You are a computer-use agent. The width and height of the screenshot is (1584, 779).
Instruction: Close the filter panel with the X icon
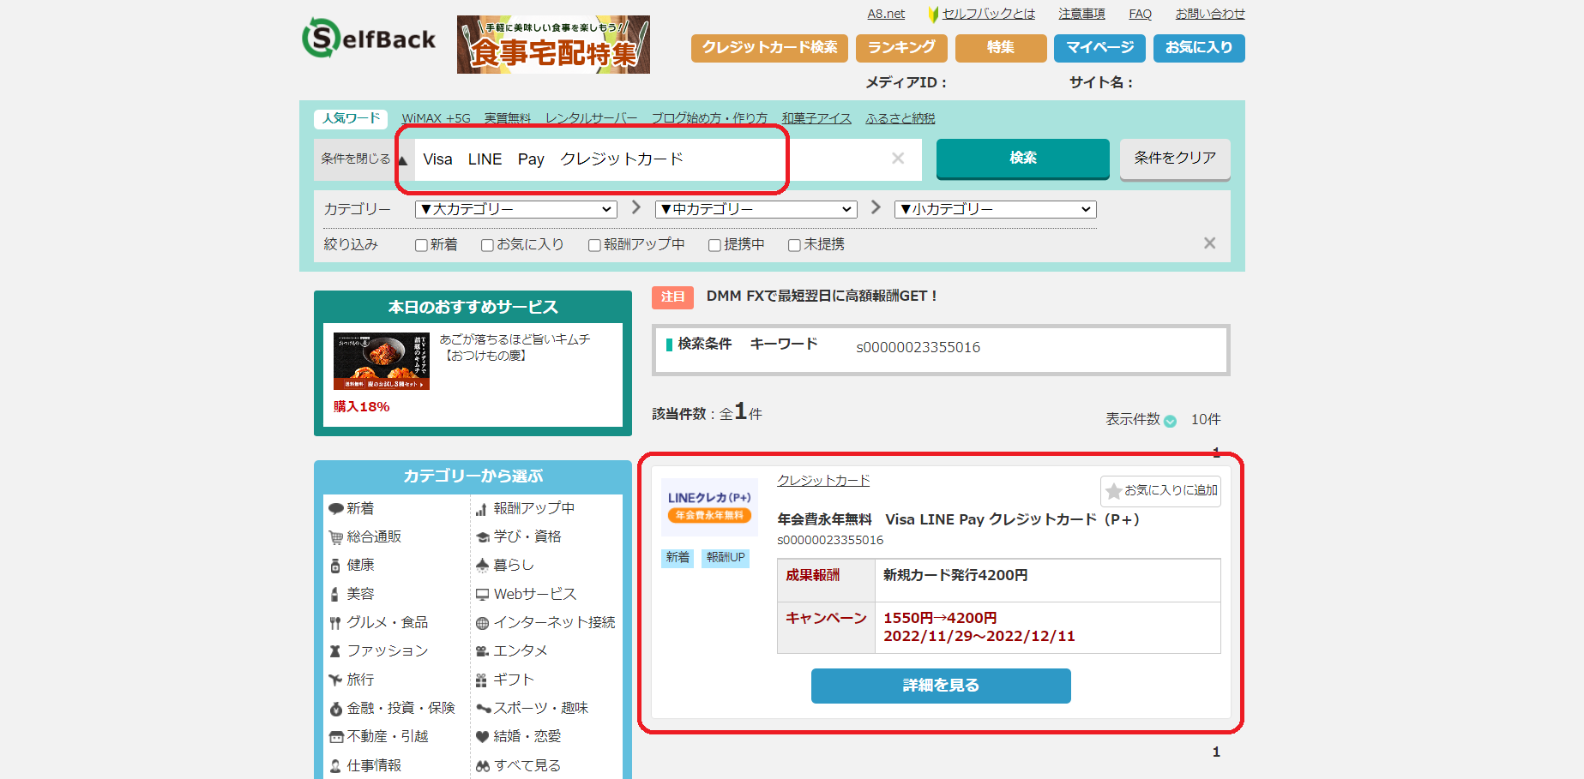[1209, 243]
